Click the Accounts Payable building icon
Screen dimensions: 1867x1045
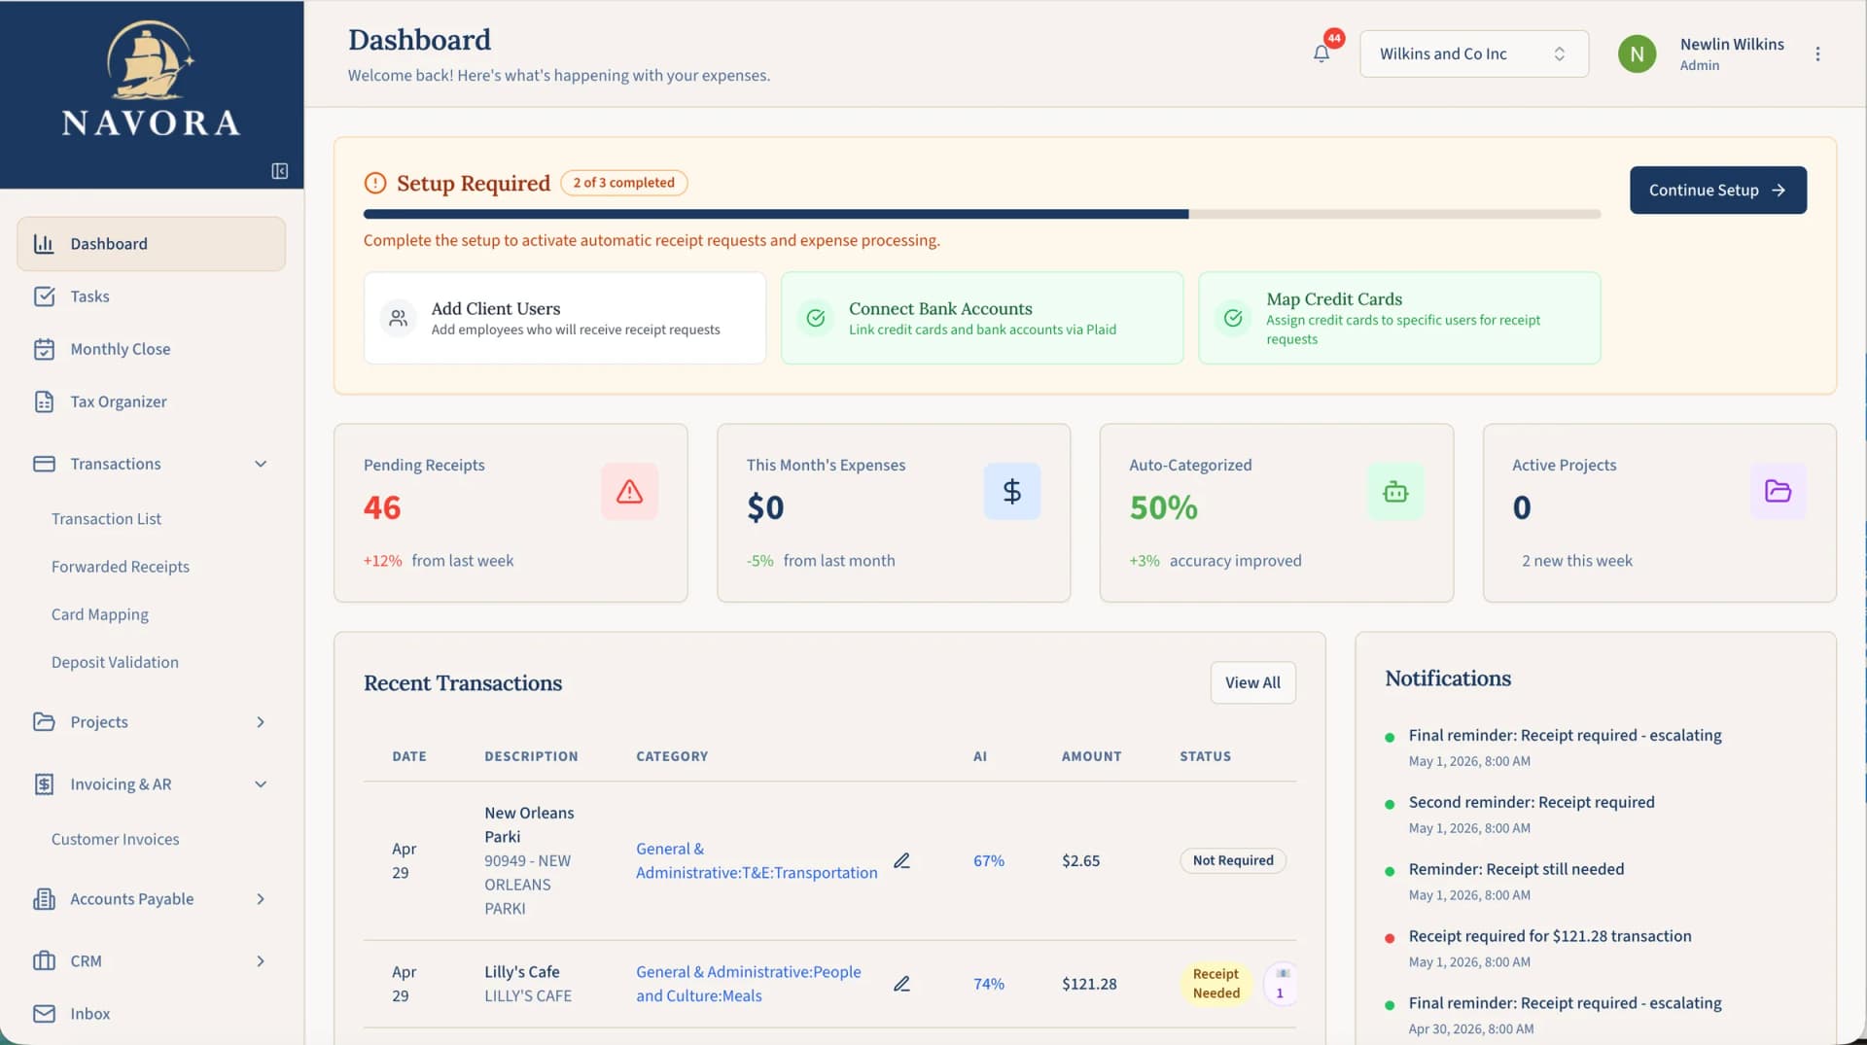44,899
